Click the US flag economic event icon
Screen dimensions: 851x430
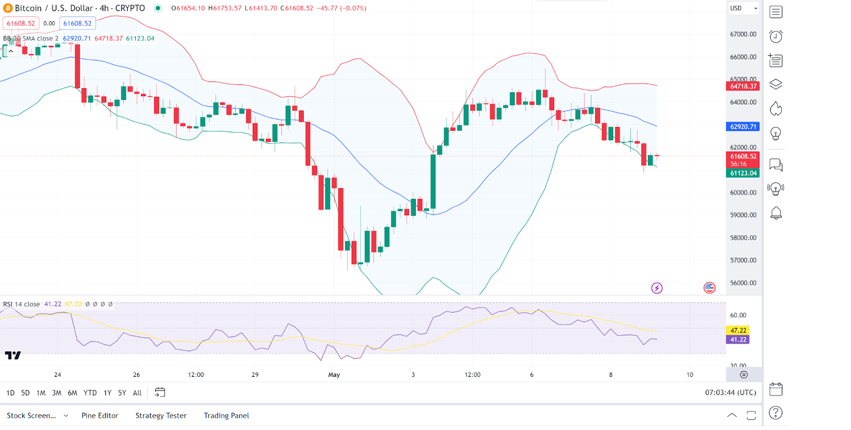click(x=710, y=288)
